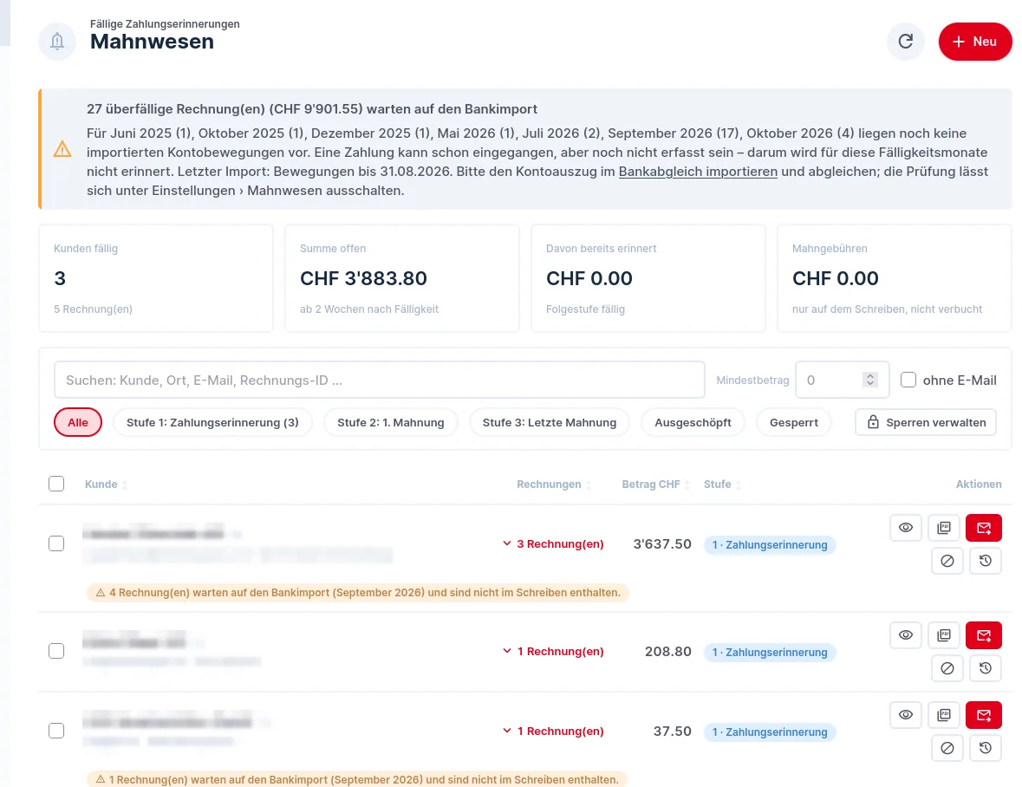Screen dimensions: 1022x787
Task: Click the Summe offen CHF 3'883.80 card
Action: tap(402, 278)
